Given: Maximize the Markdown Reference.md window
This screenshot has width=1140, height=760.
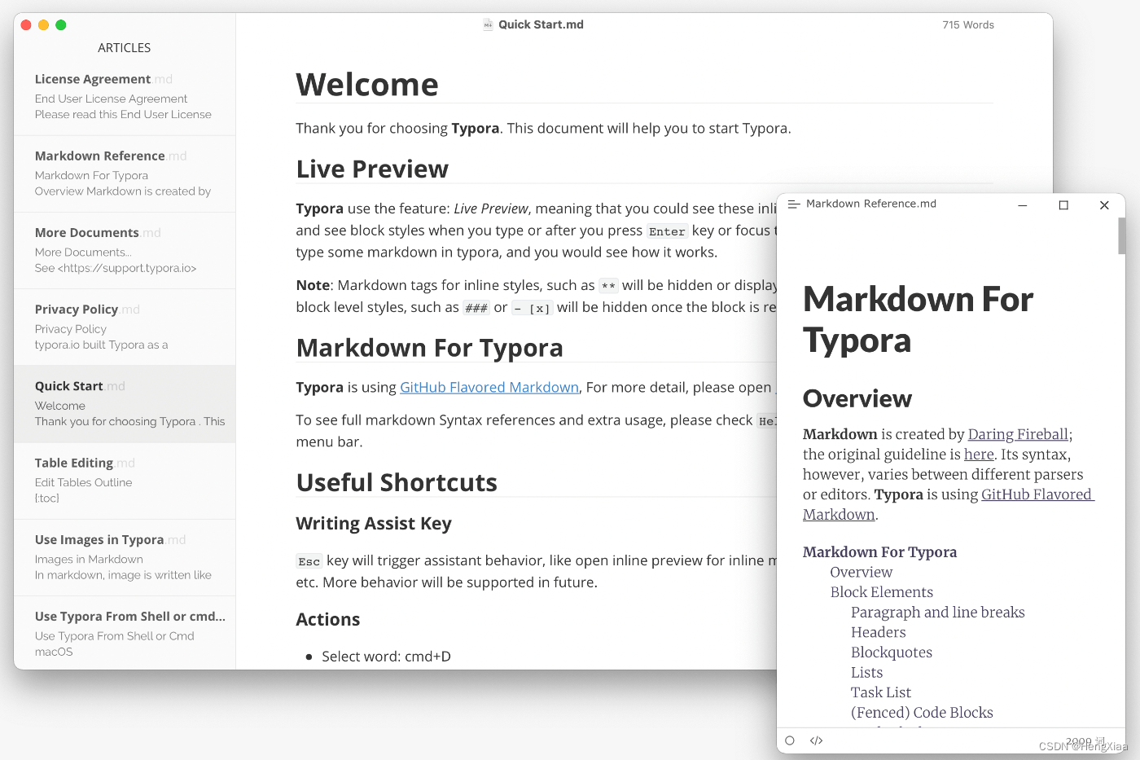Looking at the screenshot, I should pos(1063,205).
